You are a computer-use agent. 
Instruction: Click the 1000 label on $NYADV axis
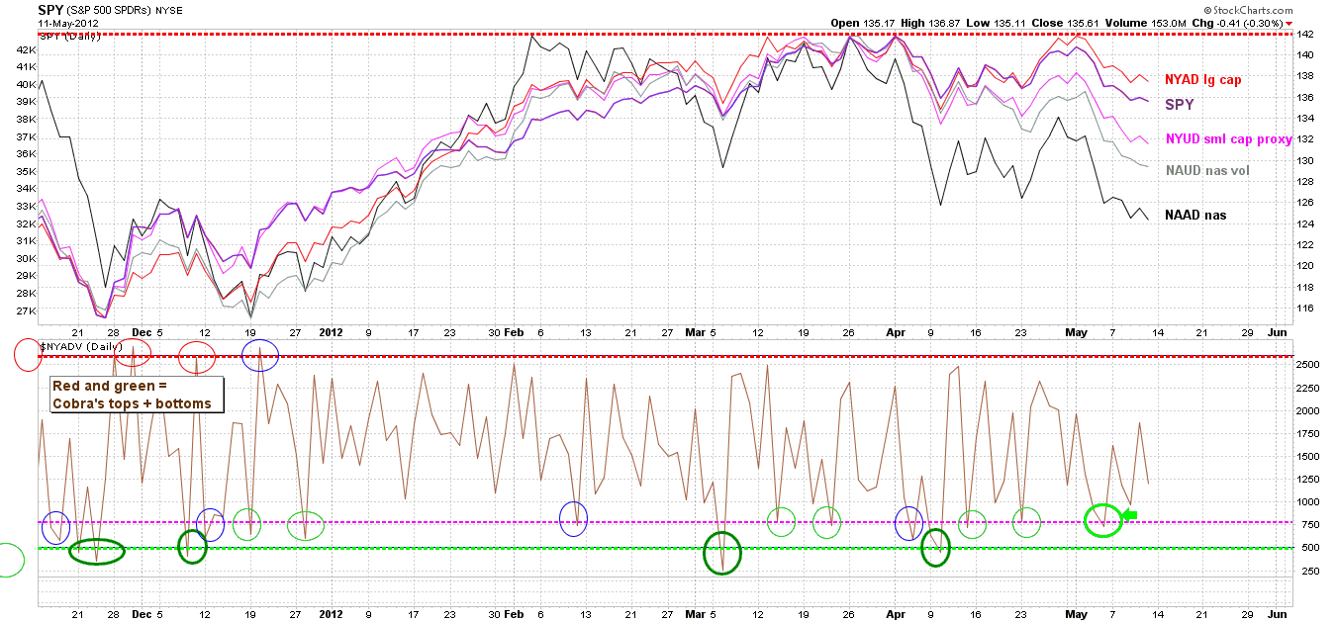click(x=1308, y=502)
